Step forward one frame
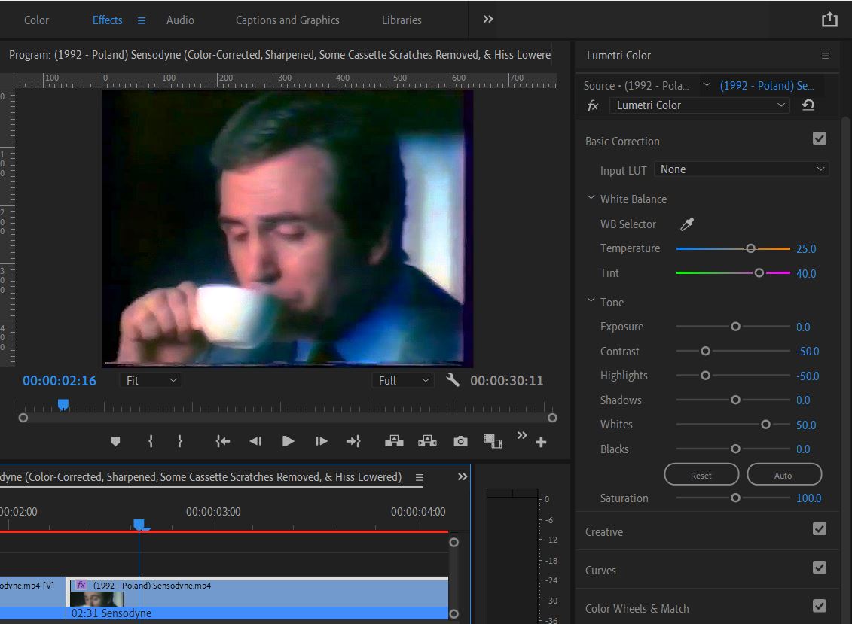Screen dimensions: 852x624 (321, 442)
